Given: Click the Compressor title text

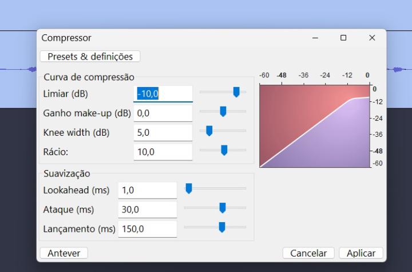Looking at the screenshot, I should coord(66,38).
